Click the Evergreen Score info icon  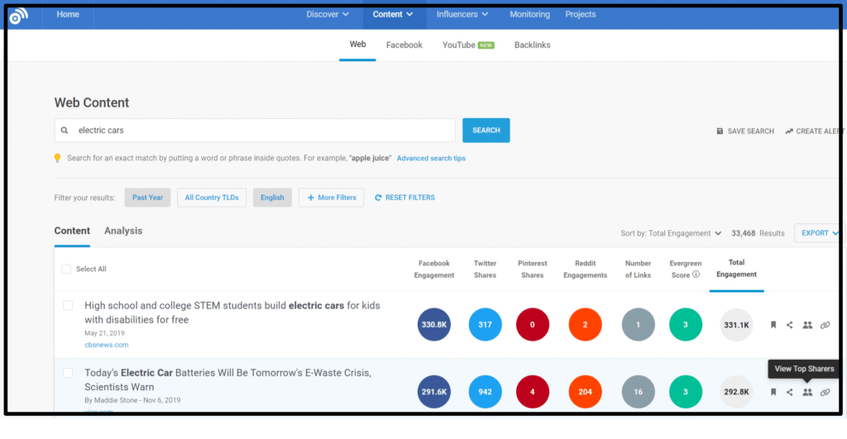point(696,275)
